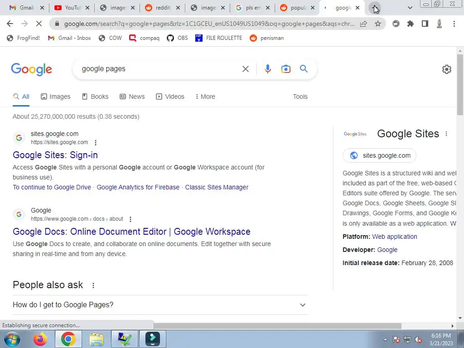Open Chrome three-dot menu
Screen dimensions: 464x348
(454, 24)
